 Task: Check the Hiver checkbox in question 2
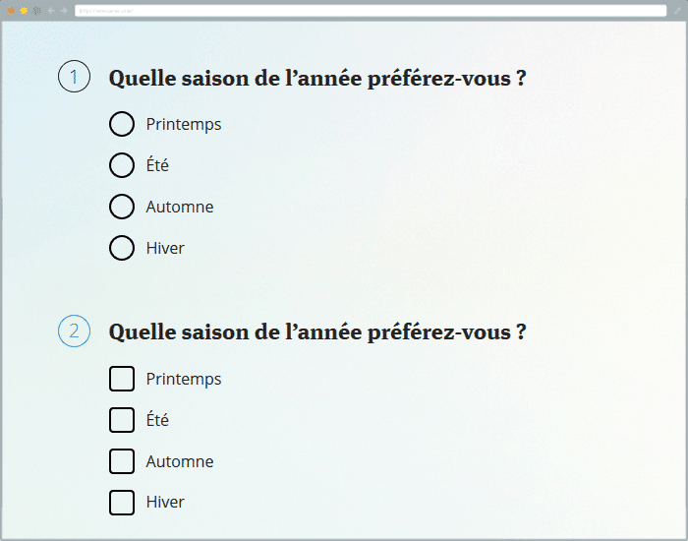click(122, 503)
